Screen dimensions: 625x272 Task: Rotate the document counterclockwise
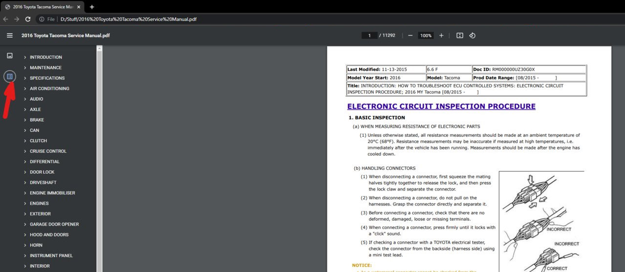click(473, 36)
